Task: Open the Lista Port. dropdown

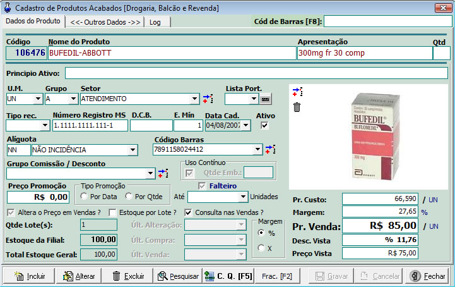Action: [254, 99]
